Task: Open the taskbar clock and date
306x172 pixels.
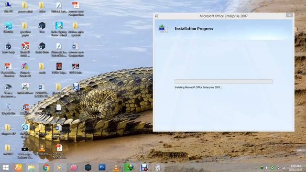Action: [x=295, y=168]
